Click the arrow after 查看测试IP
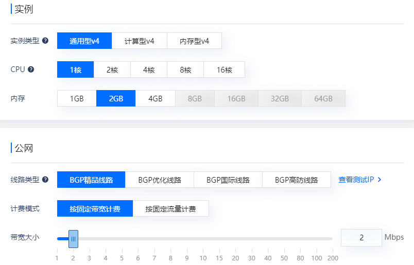414x265 pixels. click(380, 180)
